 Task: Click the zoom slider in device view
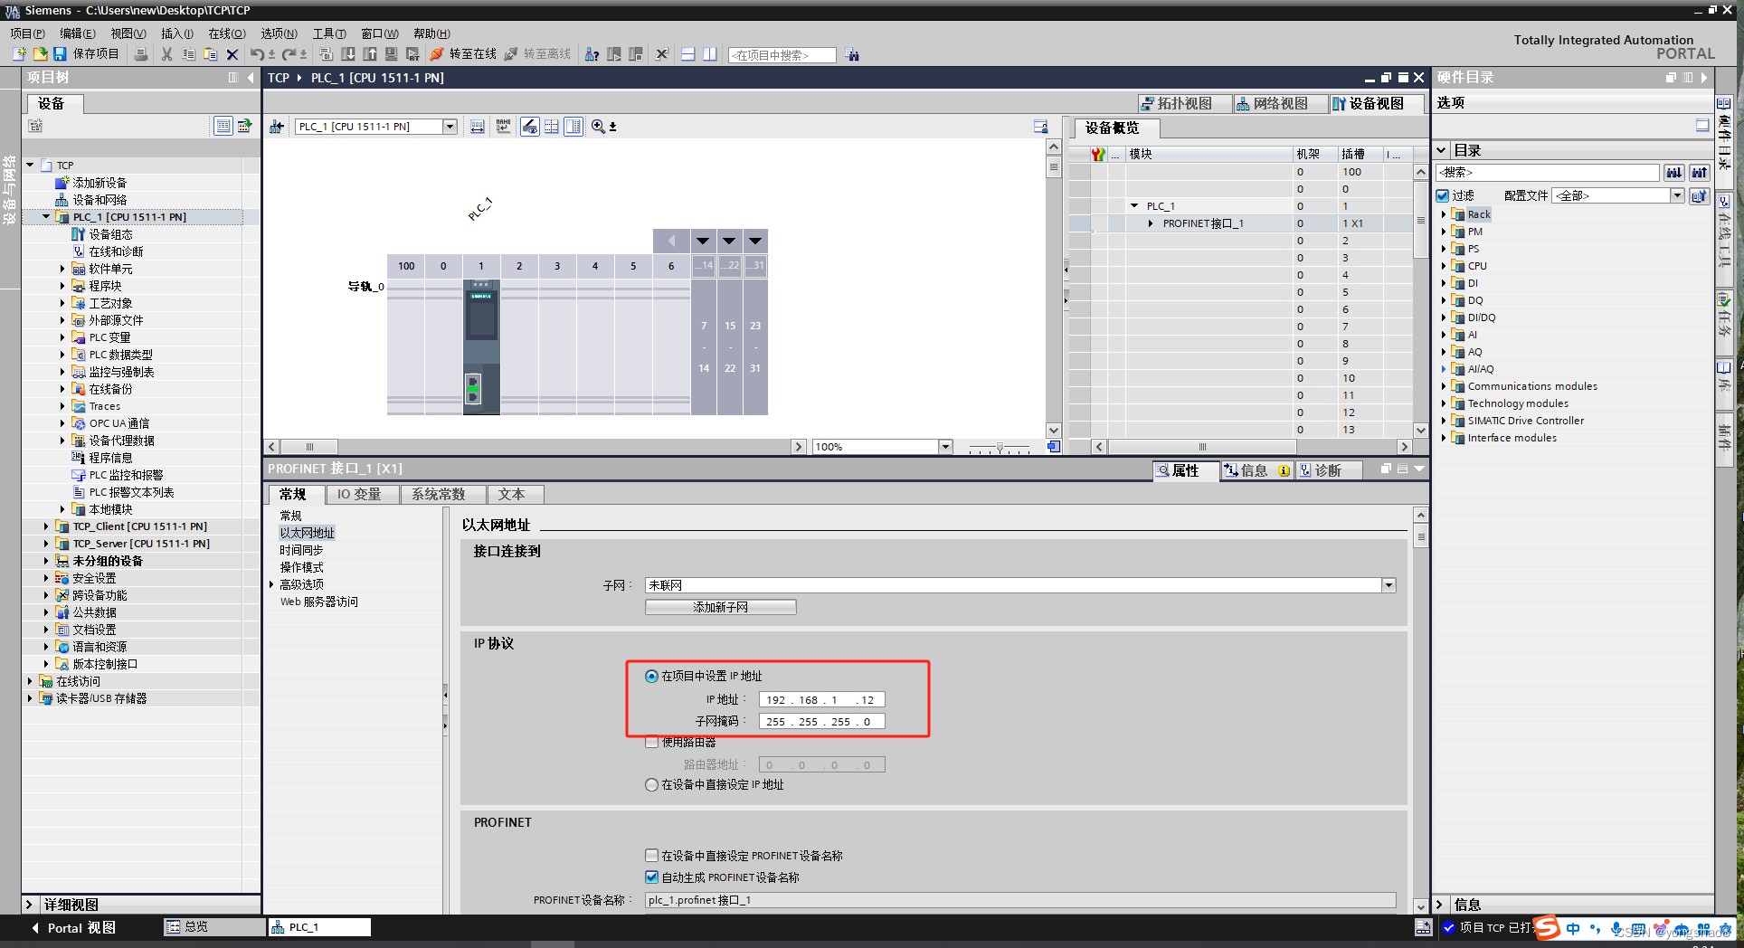[1000, 447]
